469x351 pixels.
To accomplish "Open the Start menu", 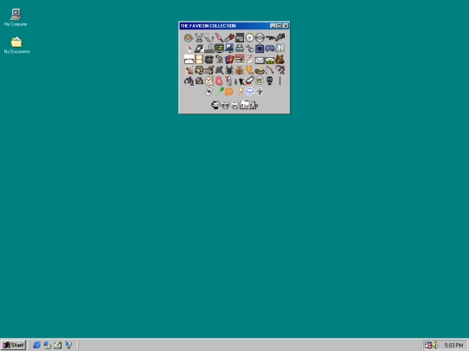I will pos(13,345).
